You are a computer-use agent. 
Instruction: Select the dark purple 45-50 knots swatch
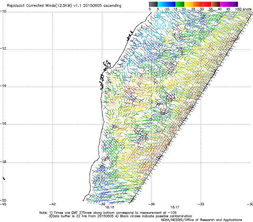[x=233, y=4]
